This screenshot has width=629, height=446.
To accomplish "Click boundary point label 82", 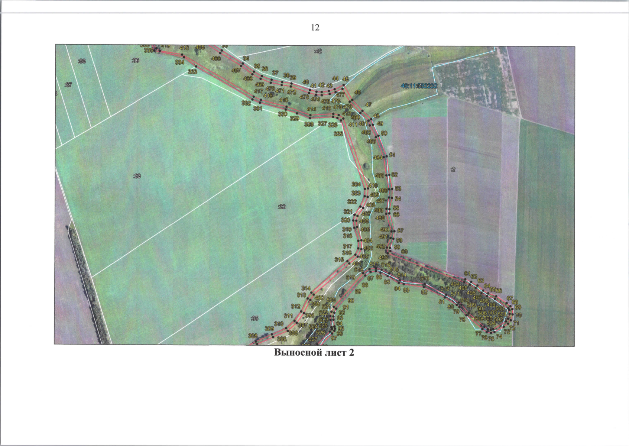I will [424, 293].
